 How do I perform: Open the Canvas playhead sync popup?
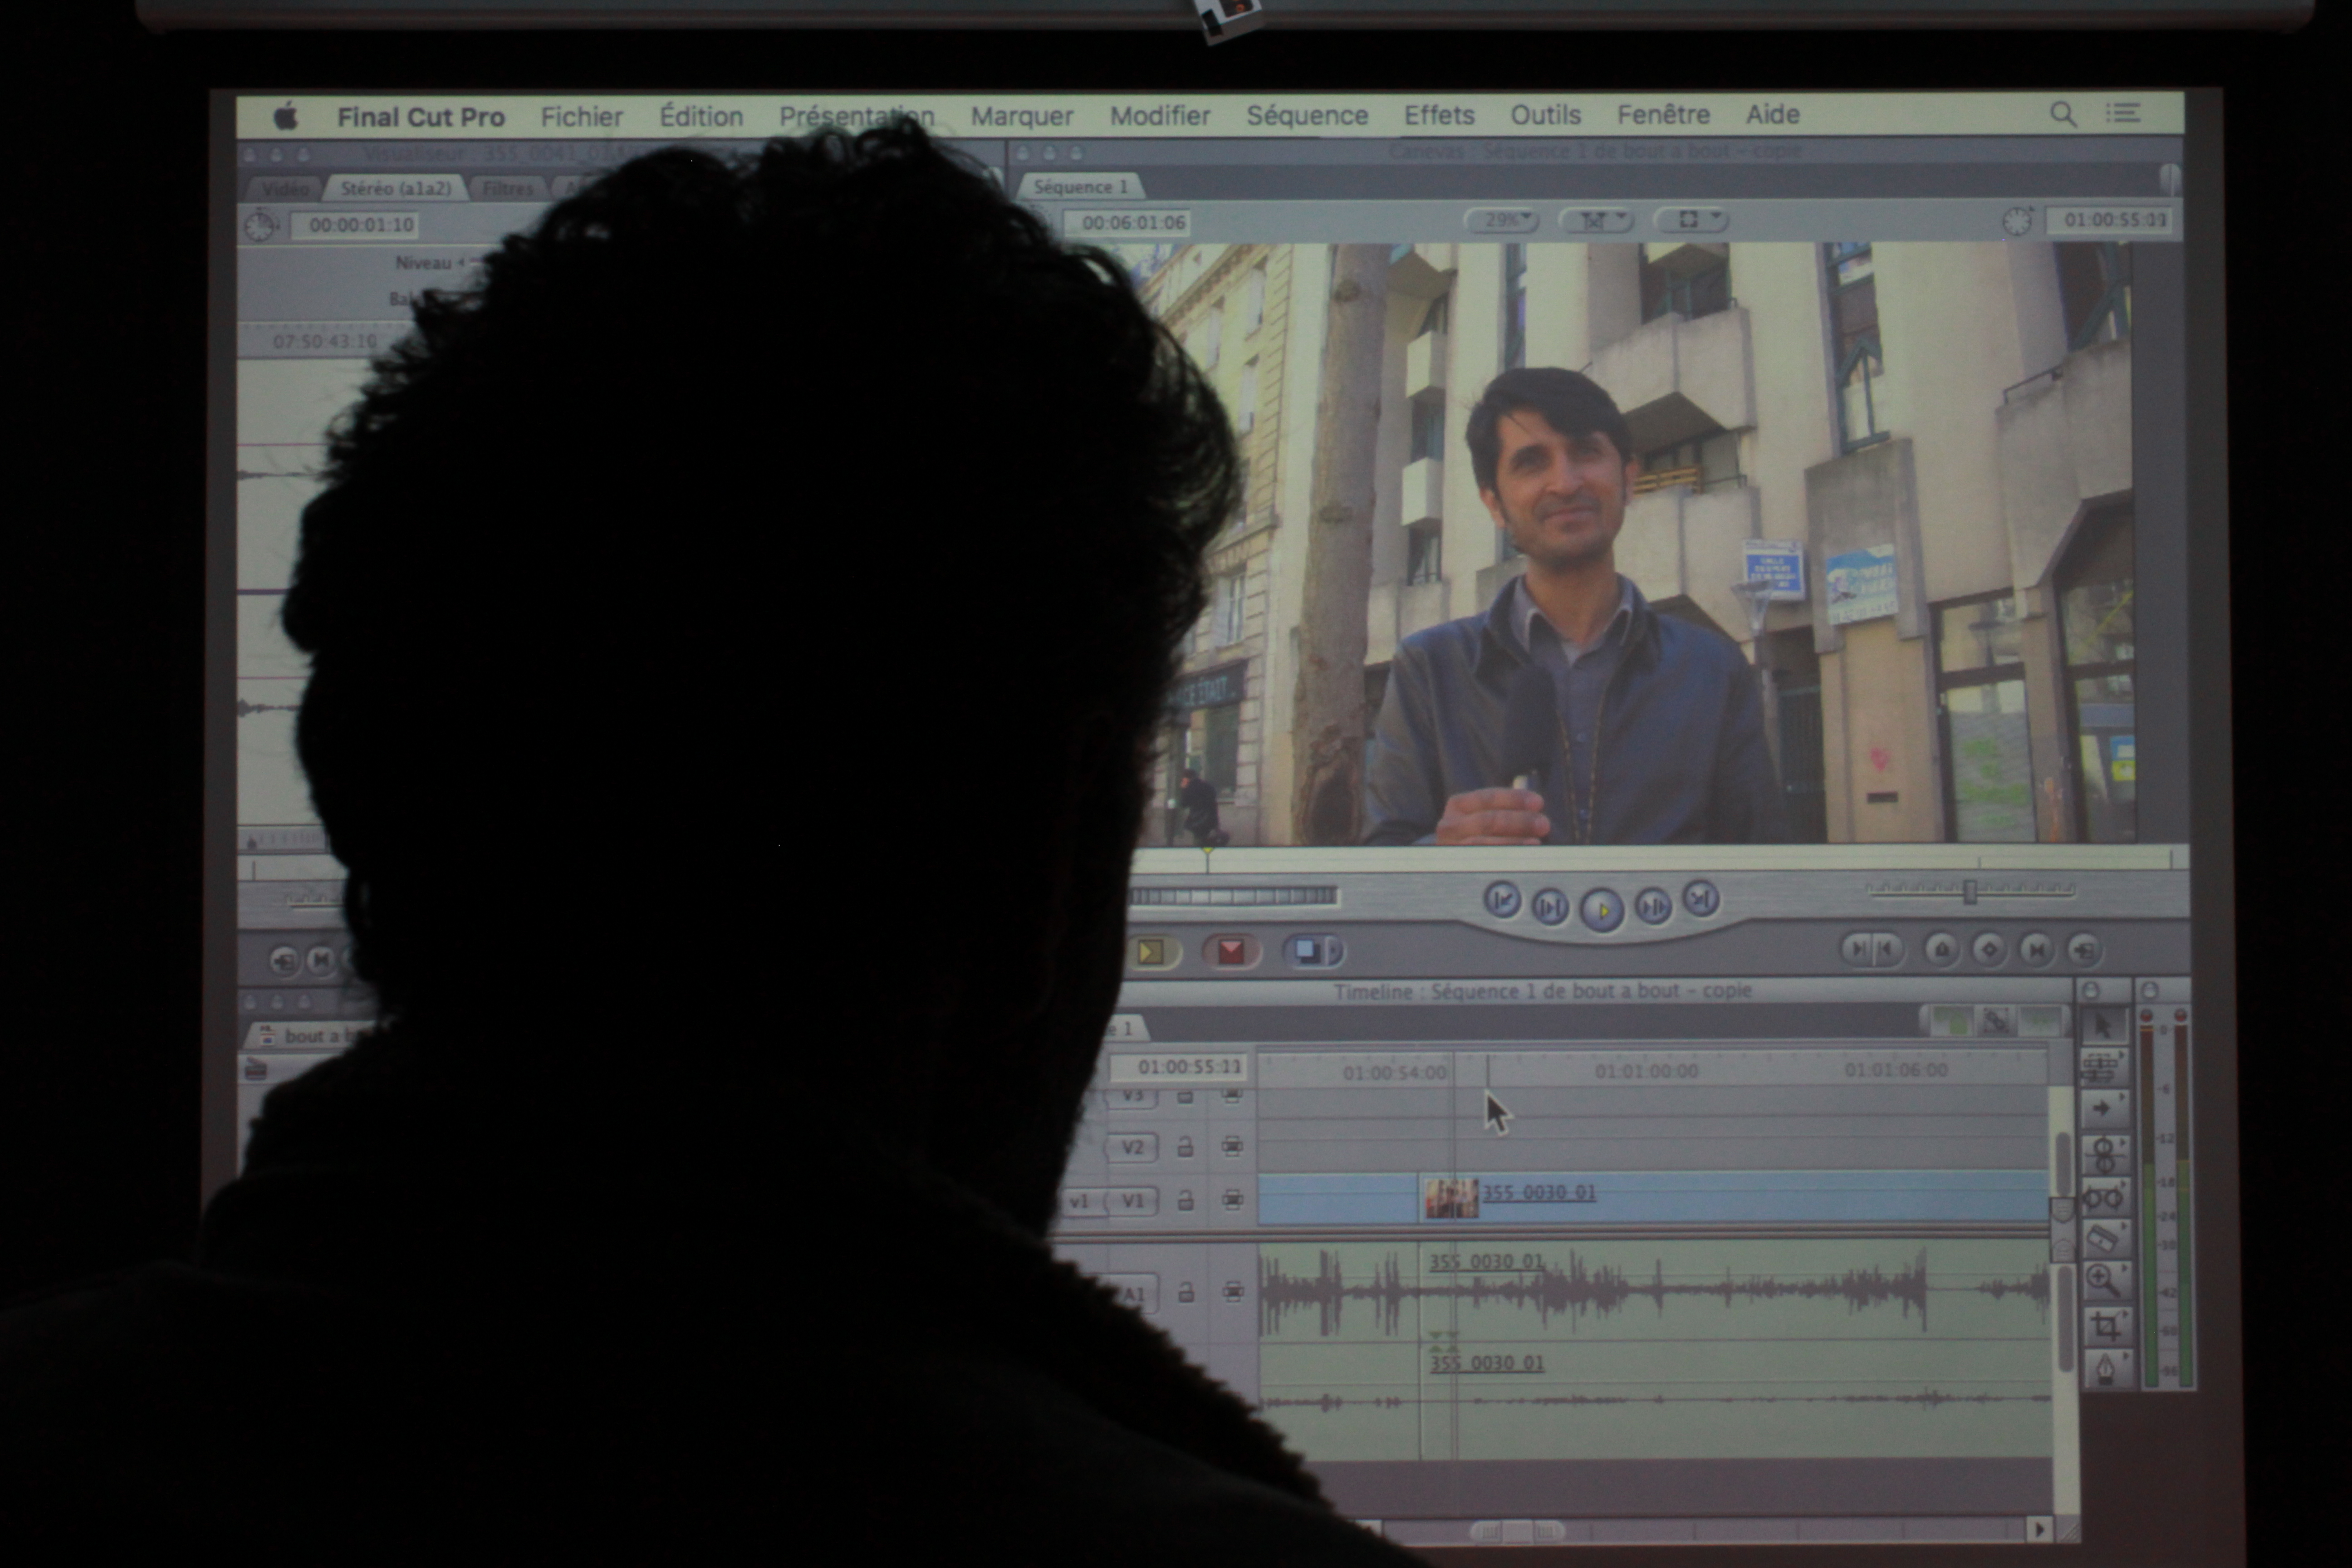pyautogui.click(x=1596, y=219)
